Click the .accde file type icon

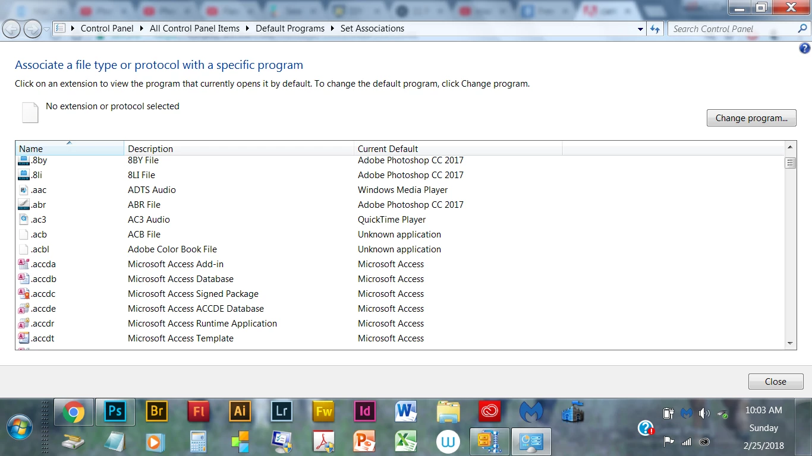tap(24, 309)
